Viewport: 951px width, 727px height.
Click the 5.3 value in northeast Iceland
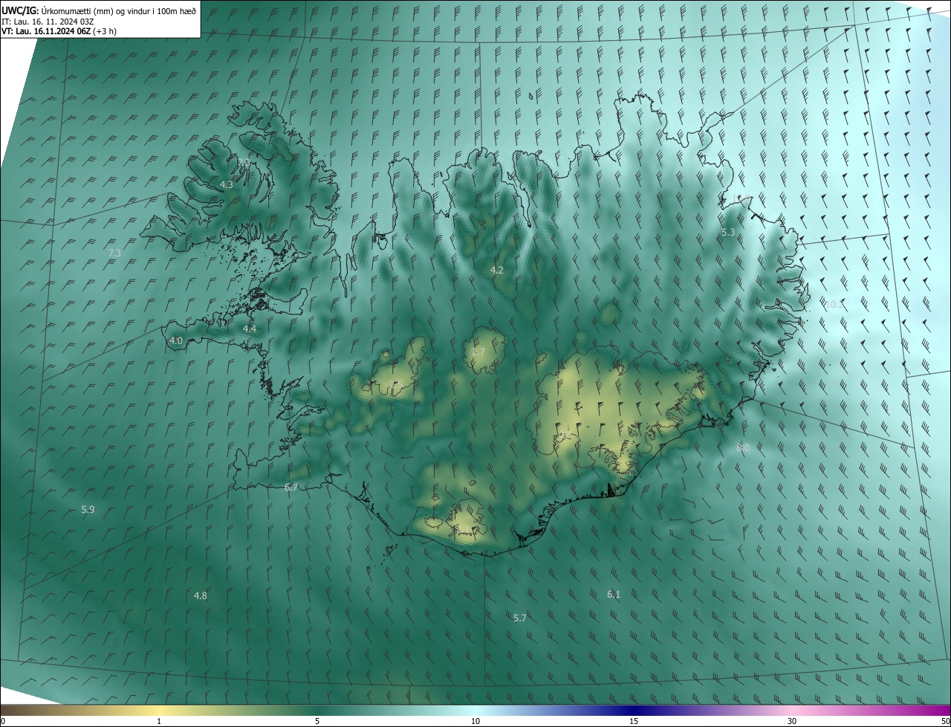pyautogui.click(x=728, y=232)
